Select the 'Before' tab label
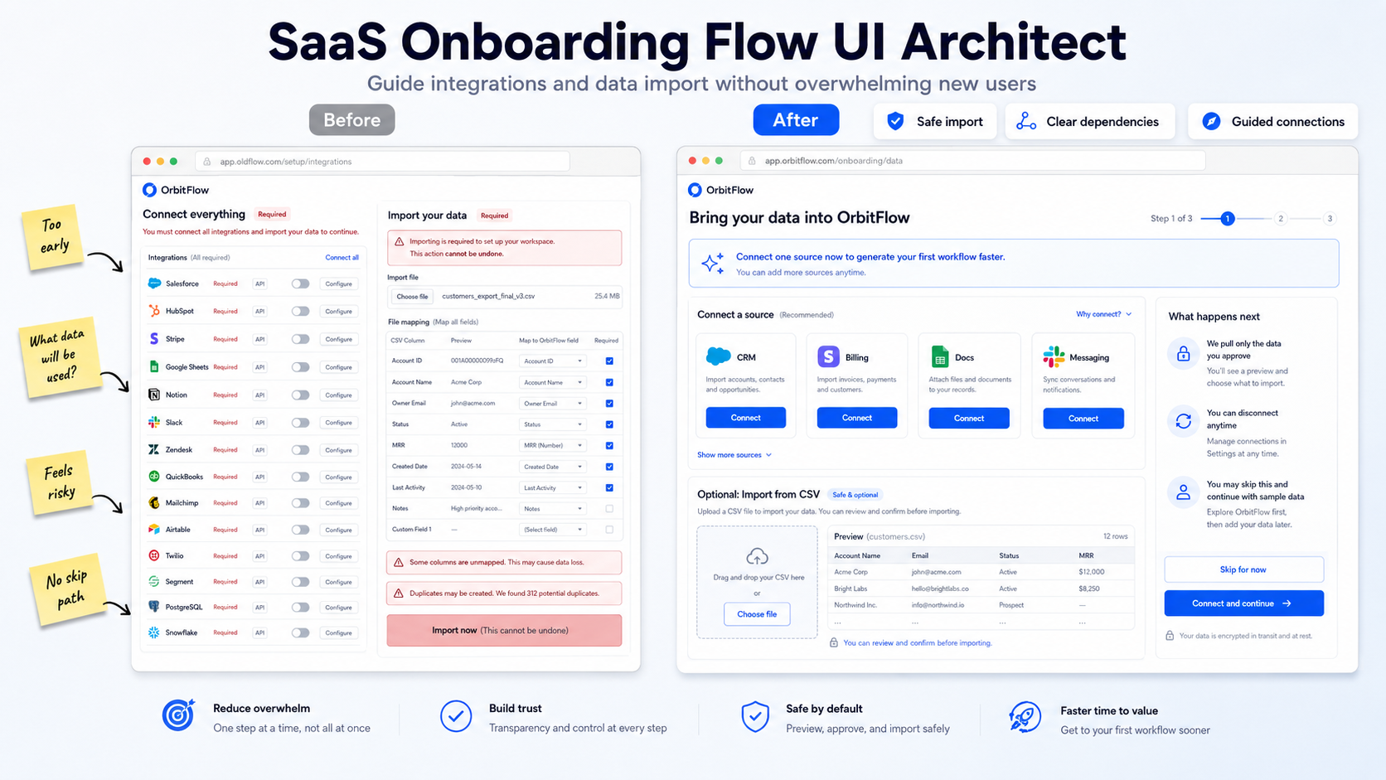Image resolution: width=1386 pixels, height=780 pixels. point(351,120)
